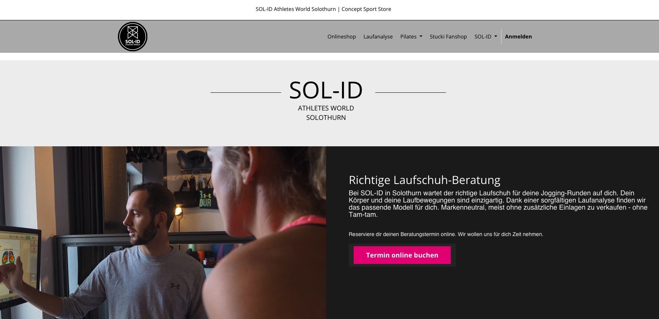Click the SOLOTHURN subtitle text
This screenshot has width=659, height=319.
[326, 118]
